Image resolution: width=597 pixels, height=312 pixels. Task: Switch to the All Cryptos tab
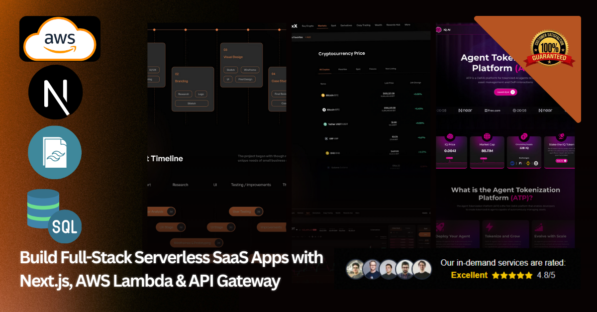[324, 69]
